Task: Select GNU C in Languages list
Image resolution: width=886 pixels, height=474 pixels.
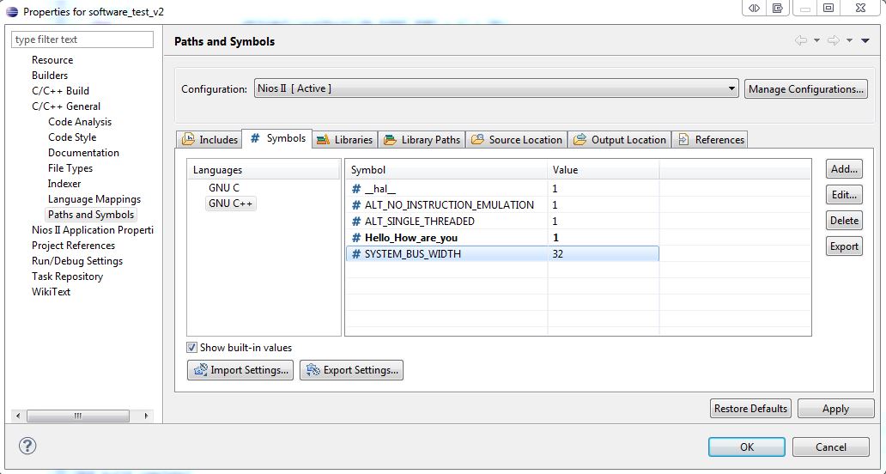Action: tap(224, 187)
